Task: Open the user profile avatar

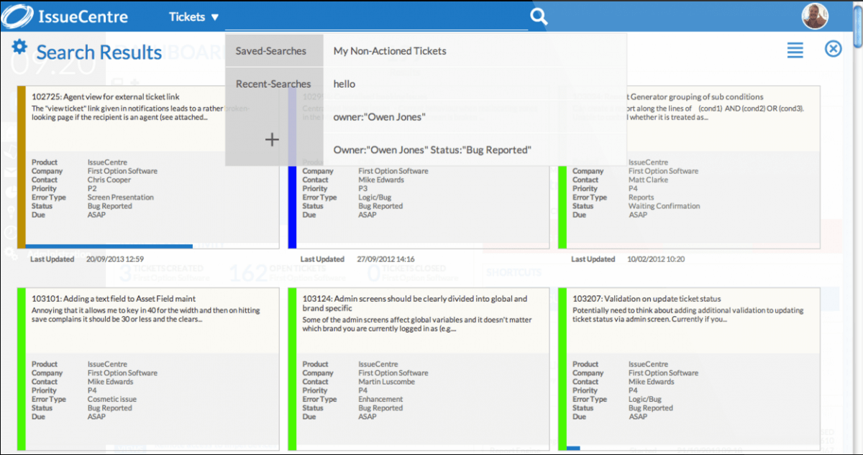Action: click(815, 16)
